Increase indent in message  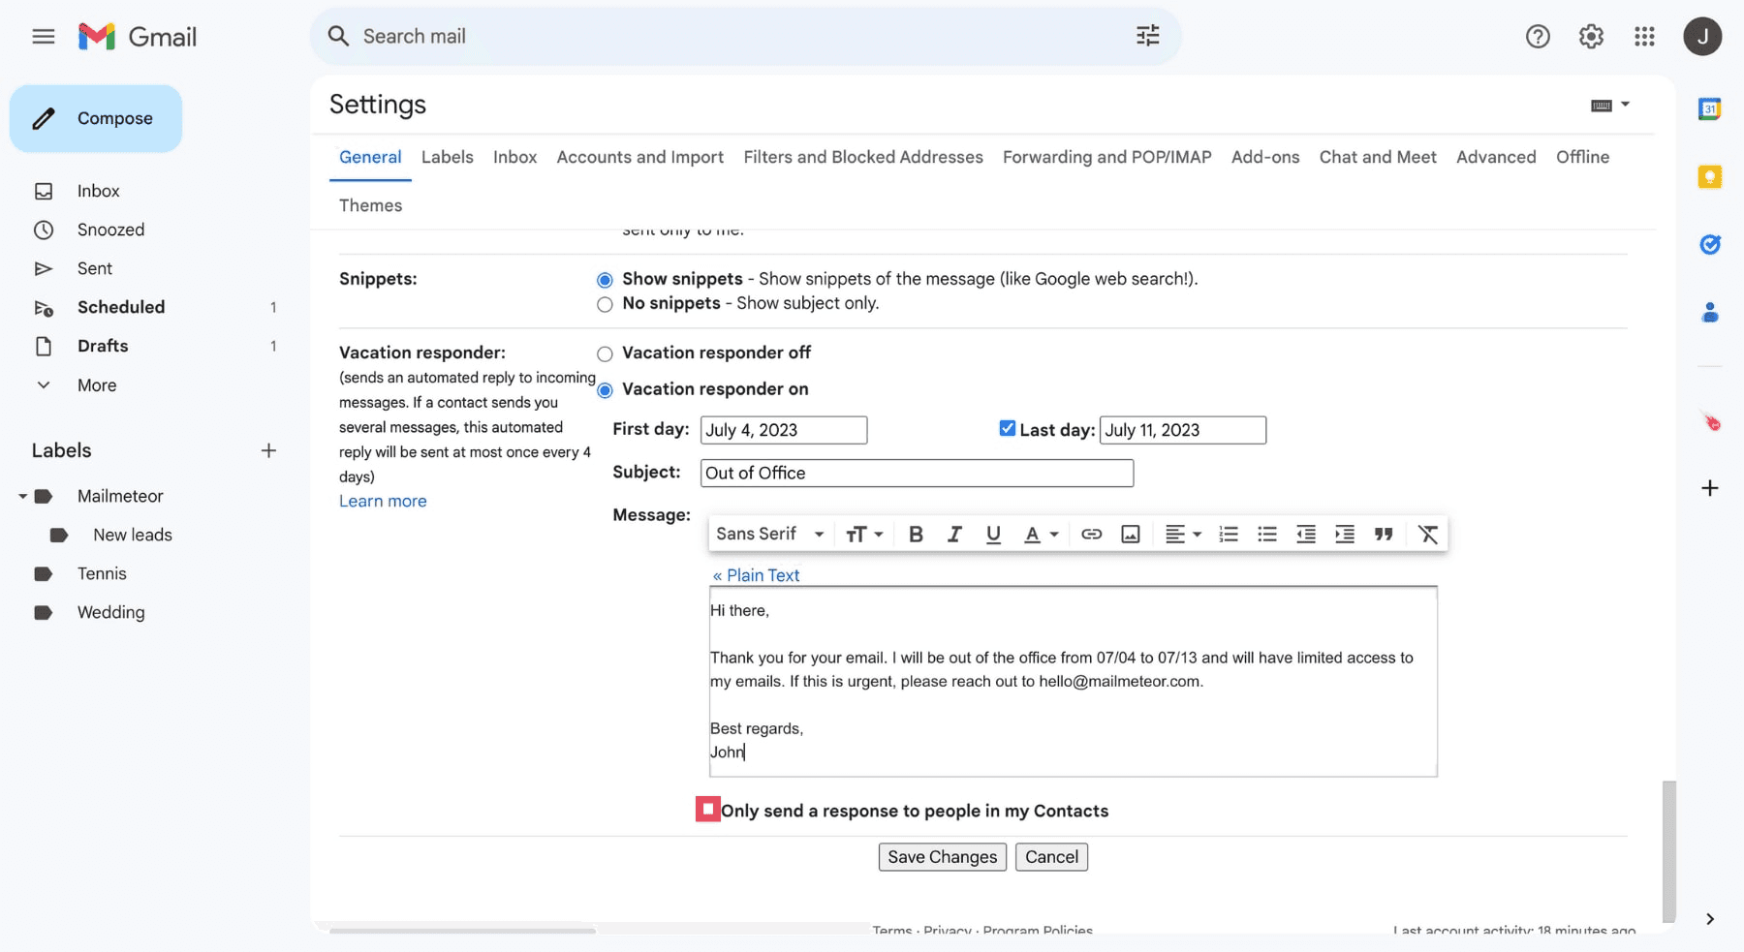[1345, 534]
